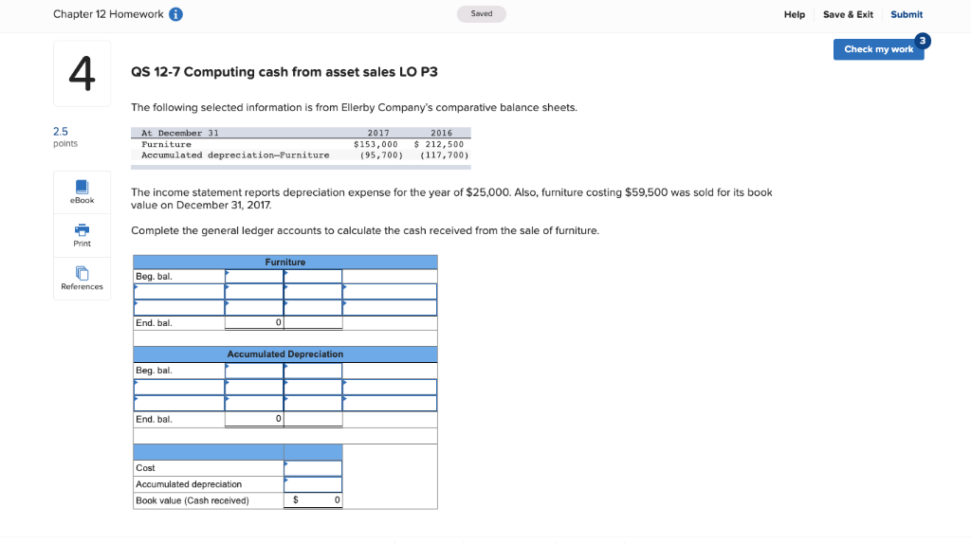Select Accumulated depreciation amount input in summary
Image resolution: width=971 pixels, height=544 pixels.
[313, 484]
